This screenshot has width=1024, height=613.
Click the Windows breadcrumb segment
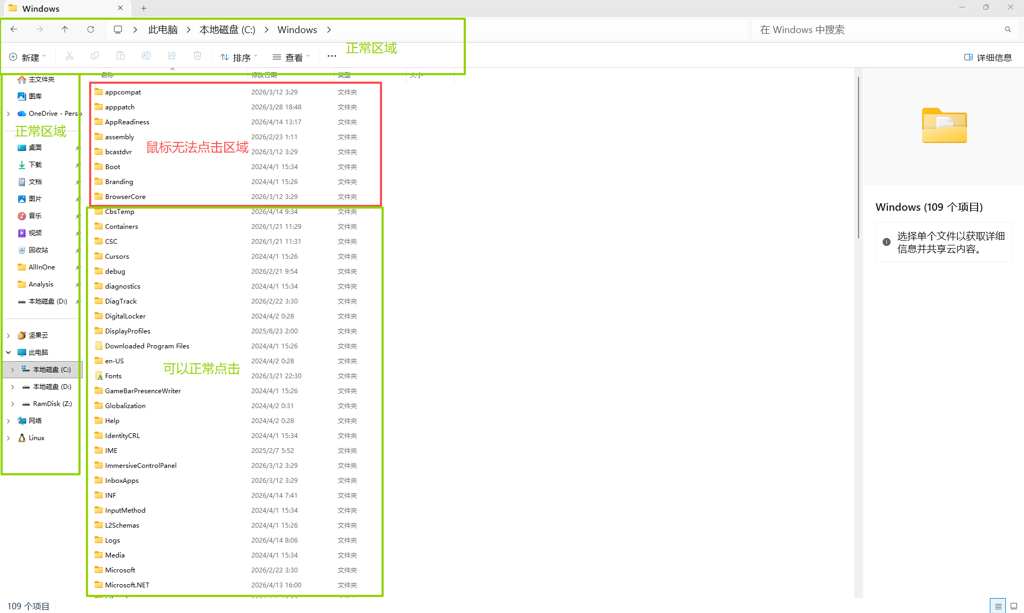tap(297, 29)
